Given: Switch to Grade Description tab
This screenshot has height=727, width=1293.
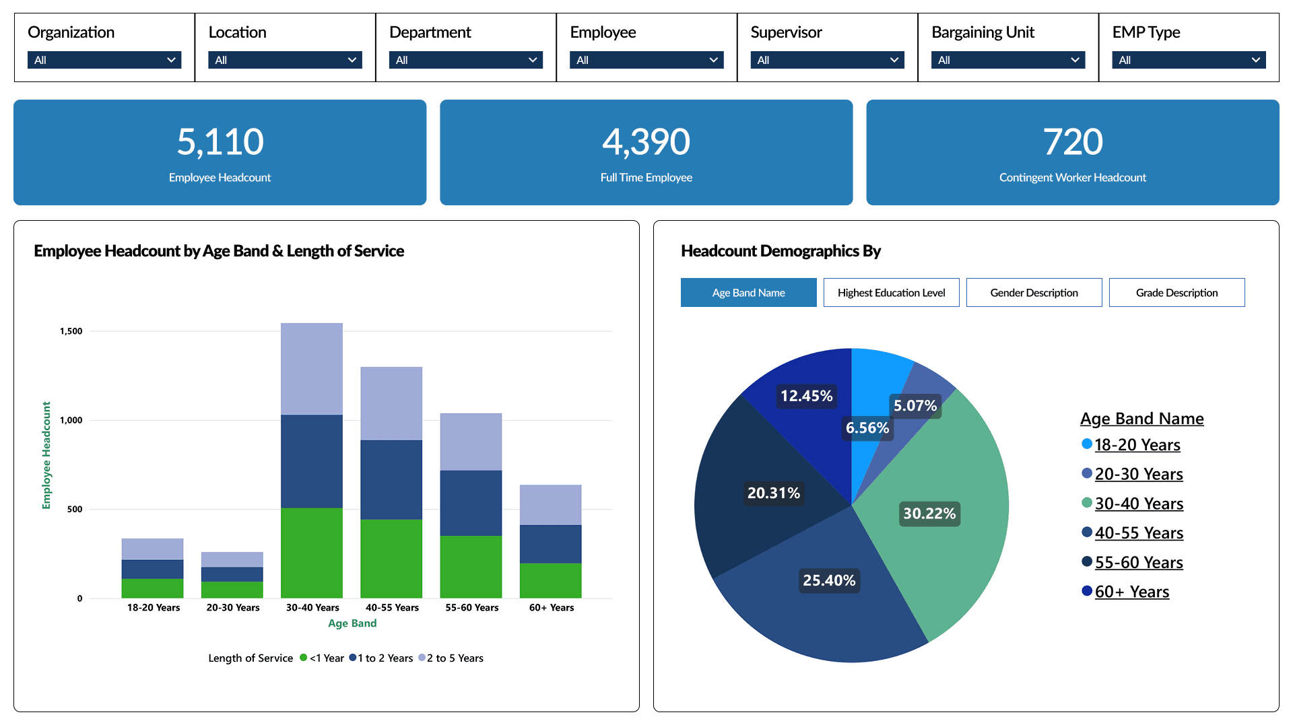Looking at the screenshot, I should click(x=1176, y=293).
